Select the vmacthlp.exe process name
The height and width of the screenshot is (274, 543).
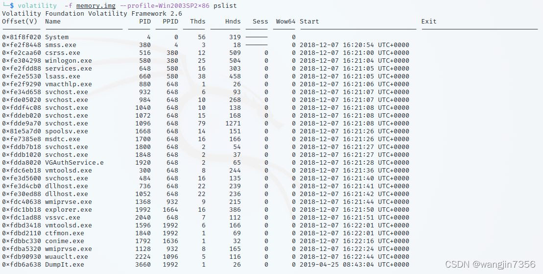(69, 84)
